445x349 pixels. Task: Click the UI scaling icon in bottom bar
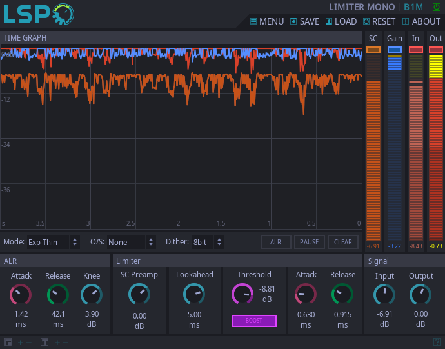coord(8,342)
